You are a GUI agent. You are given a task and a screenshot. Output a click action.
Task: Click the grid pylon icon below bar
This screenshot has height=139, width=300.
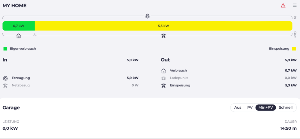click(163, 36)
